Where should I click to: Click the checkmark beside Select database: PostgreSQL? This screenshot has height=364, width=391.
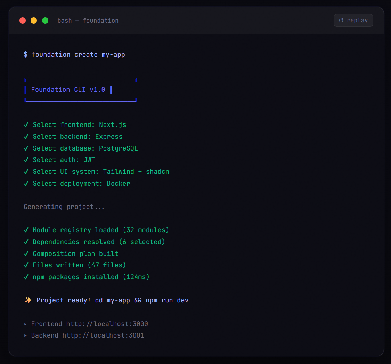click(26, 148)
